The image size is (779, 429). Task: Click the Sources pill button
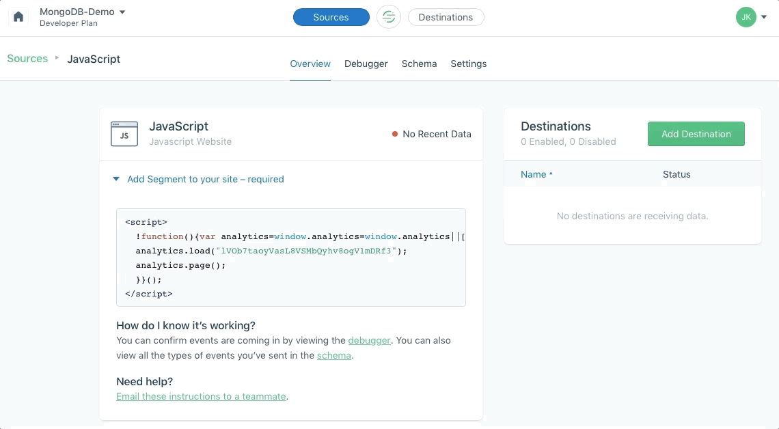click(331, 17)
